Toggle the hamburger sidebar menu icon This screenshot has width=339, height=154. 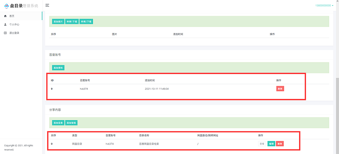click(47, 5)
